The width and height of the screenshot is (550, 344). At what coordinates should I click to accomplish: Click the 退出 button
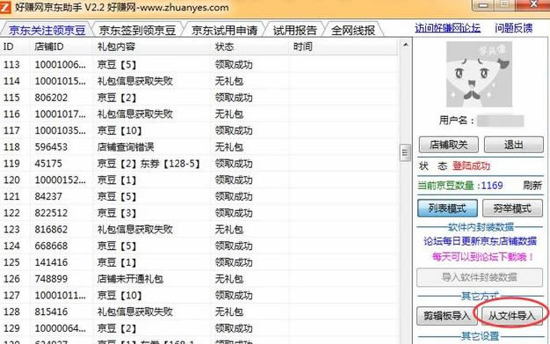[514, 144]
